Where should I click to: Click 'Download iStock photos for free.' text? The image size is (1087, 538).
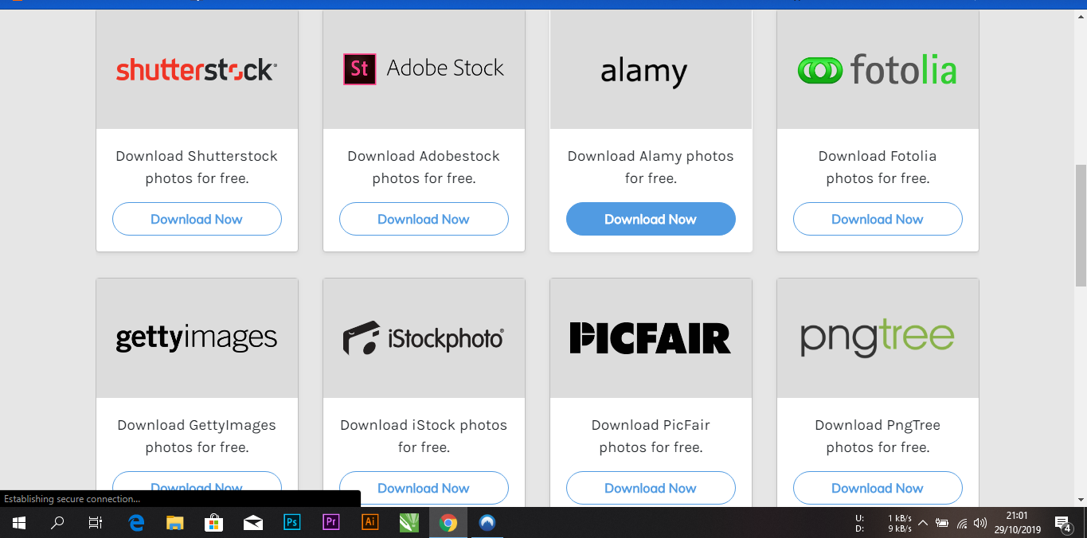(x=424, y=436)
